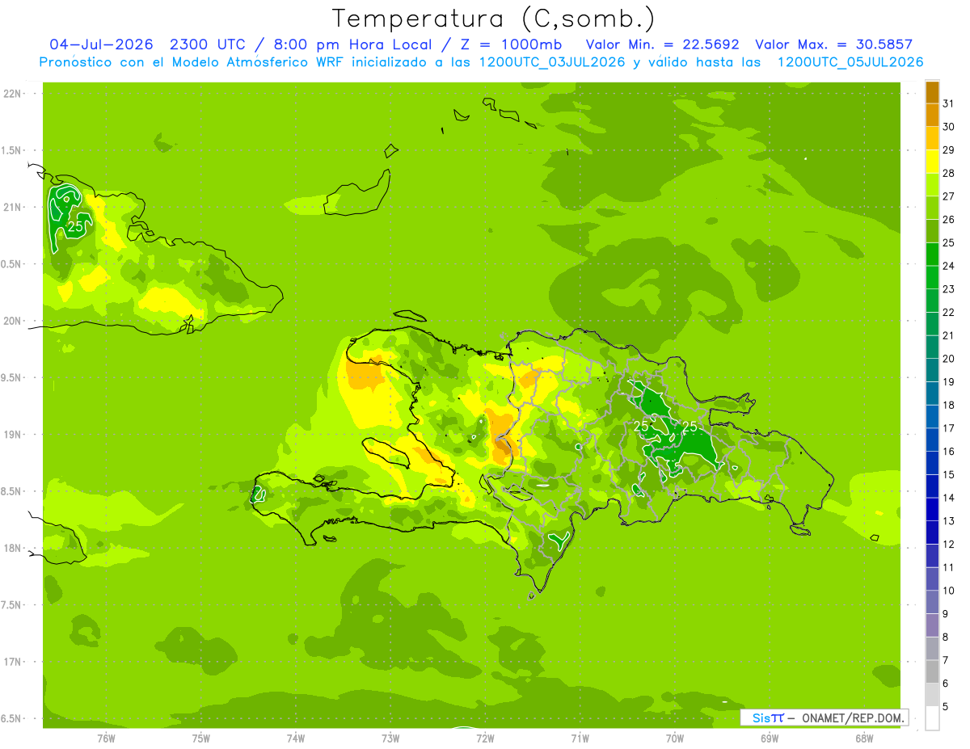Image resolution: width=970 pixels, height=749 pixels.
Task: Click the '25' contour label over eastern Cuba
Action: click(x=75, y=227)
